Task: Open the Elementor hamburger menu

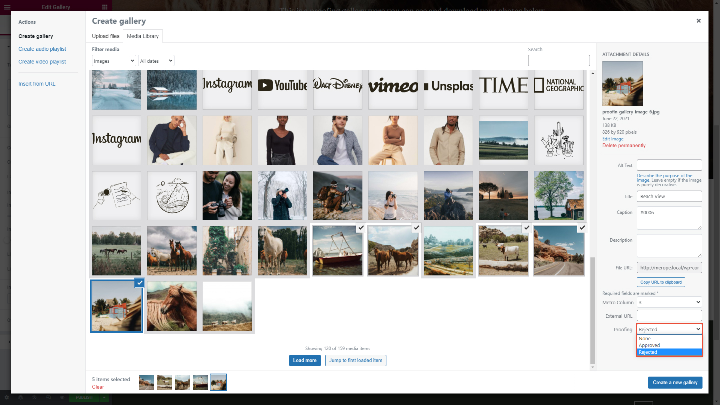Action: point(7,7)
